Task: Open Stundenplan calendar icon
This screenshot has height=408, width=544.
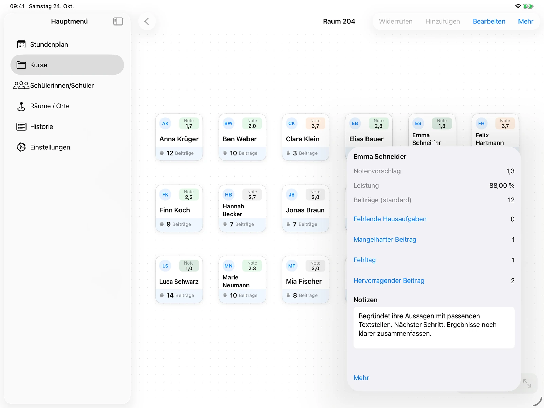Action: [x=21, y=45]
